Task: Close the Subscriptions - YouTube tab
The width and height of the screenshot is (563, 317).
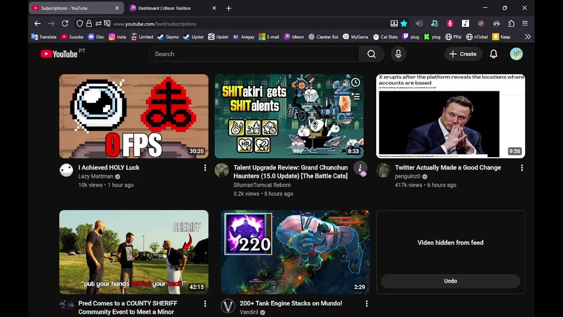Action: (x=117, y=8)
